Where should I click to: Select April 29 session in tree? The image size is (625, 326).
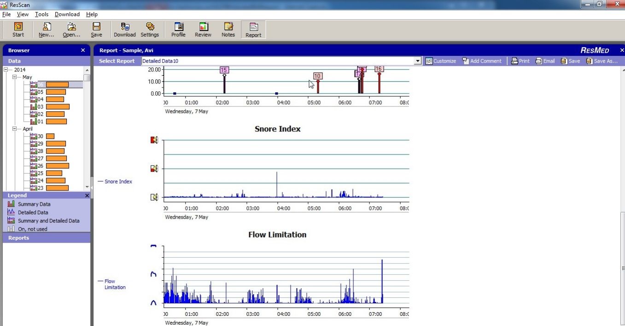[x=48, y=143]
